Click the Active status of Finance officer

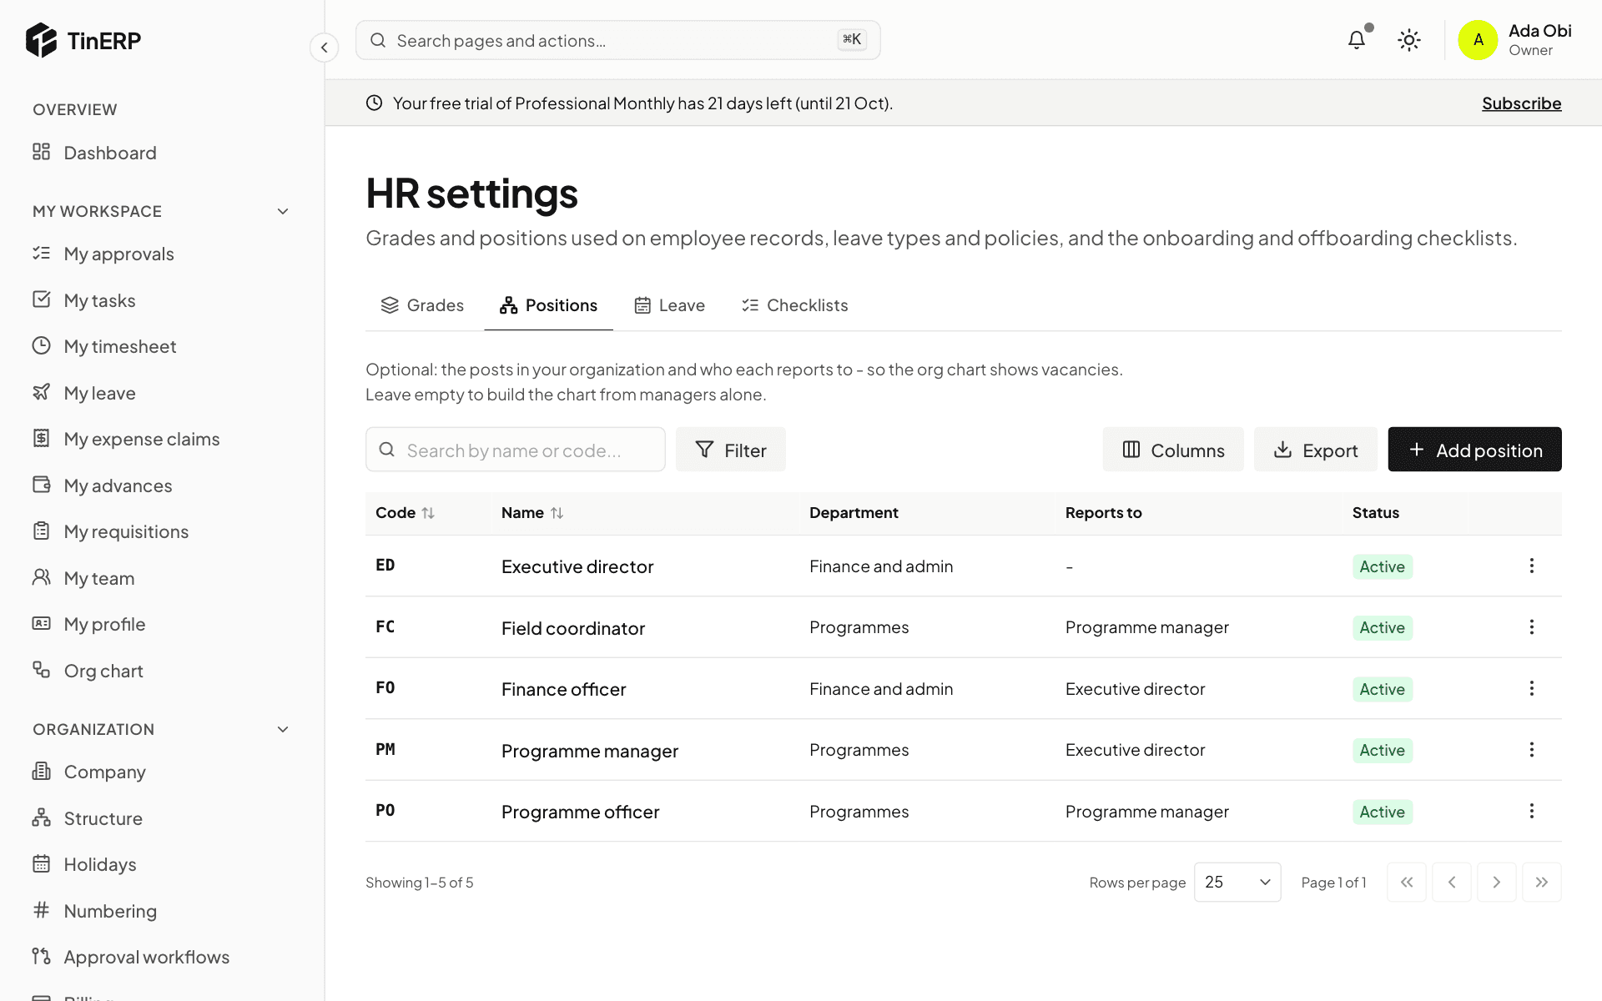coord(1382,689)
